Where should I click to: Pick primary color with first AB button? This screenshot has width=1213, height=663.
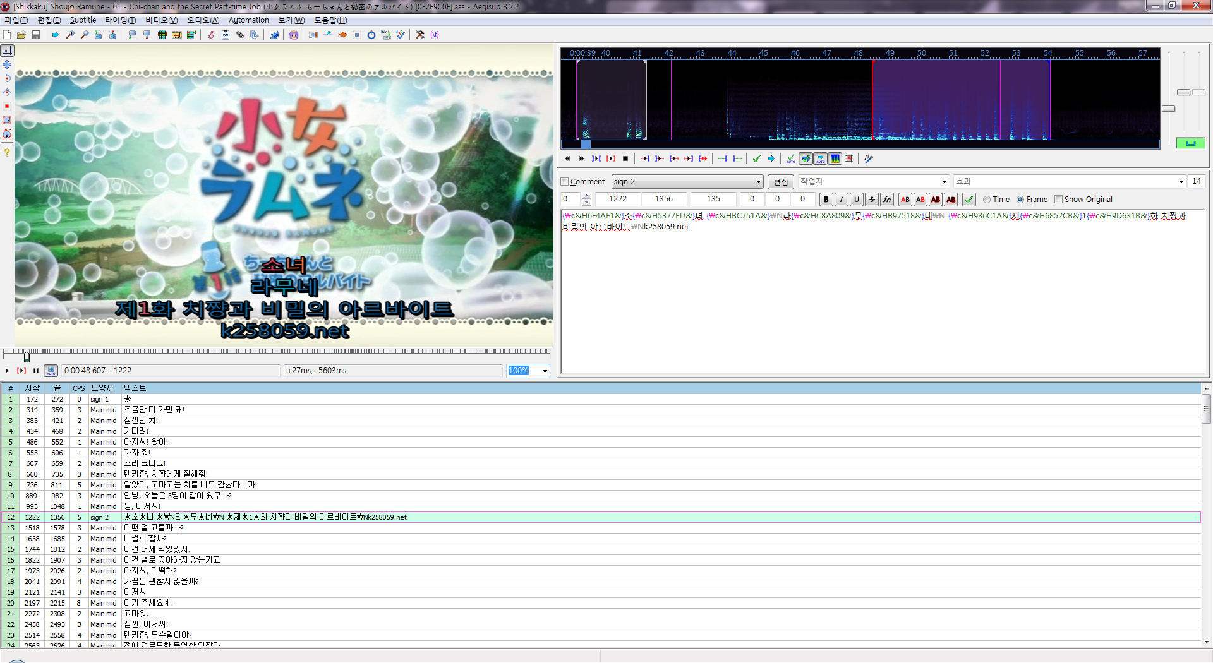(905, 200)
